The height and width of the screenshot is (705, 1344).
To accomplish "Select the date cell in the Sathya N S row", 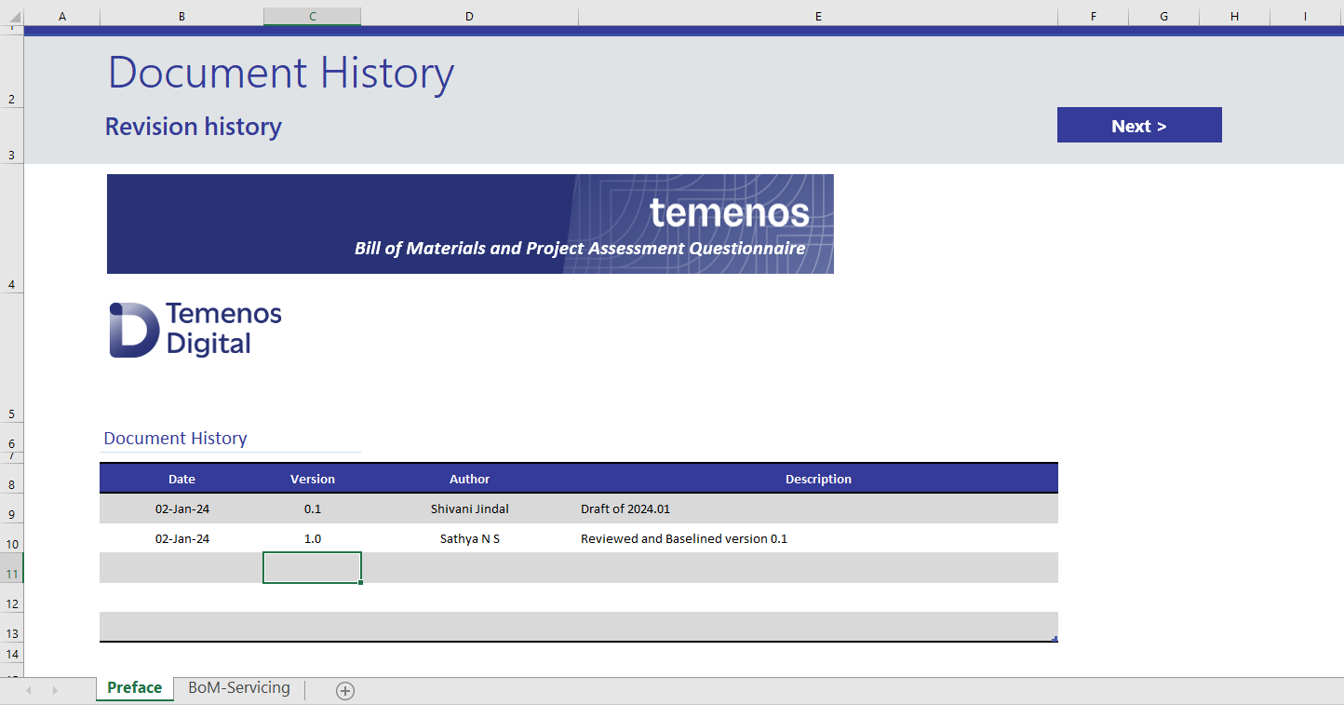I will (x=181, y=538).
